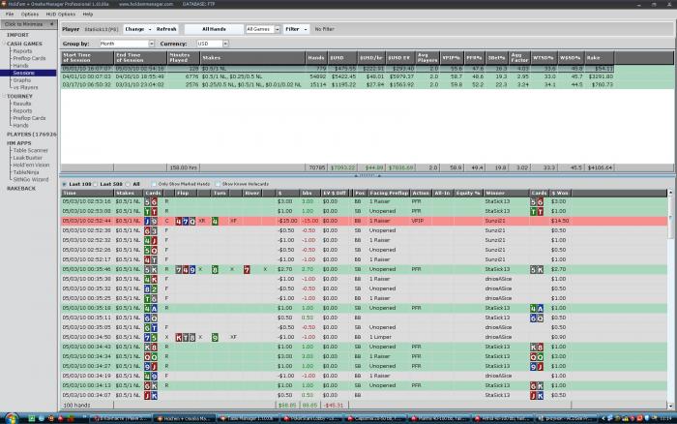Open the Graphs view
This screenshot has height=424, width=677.
coord(21,80)
